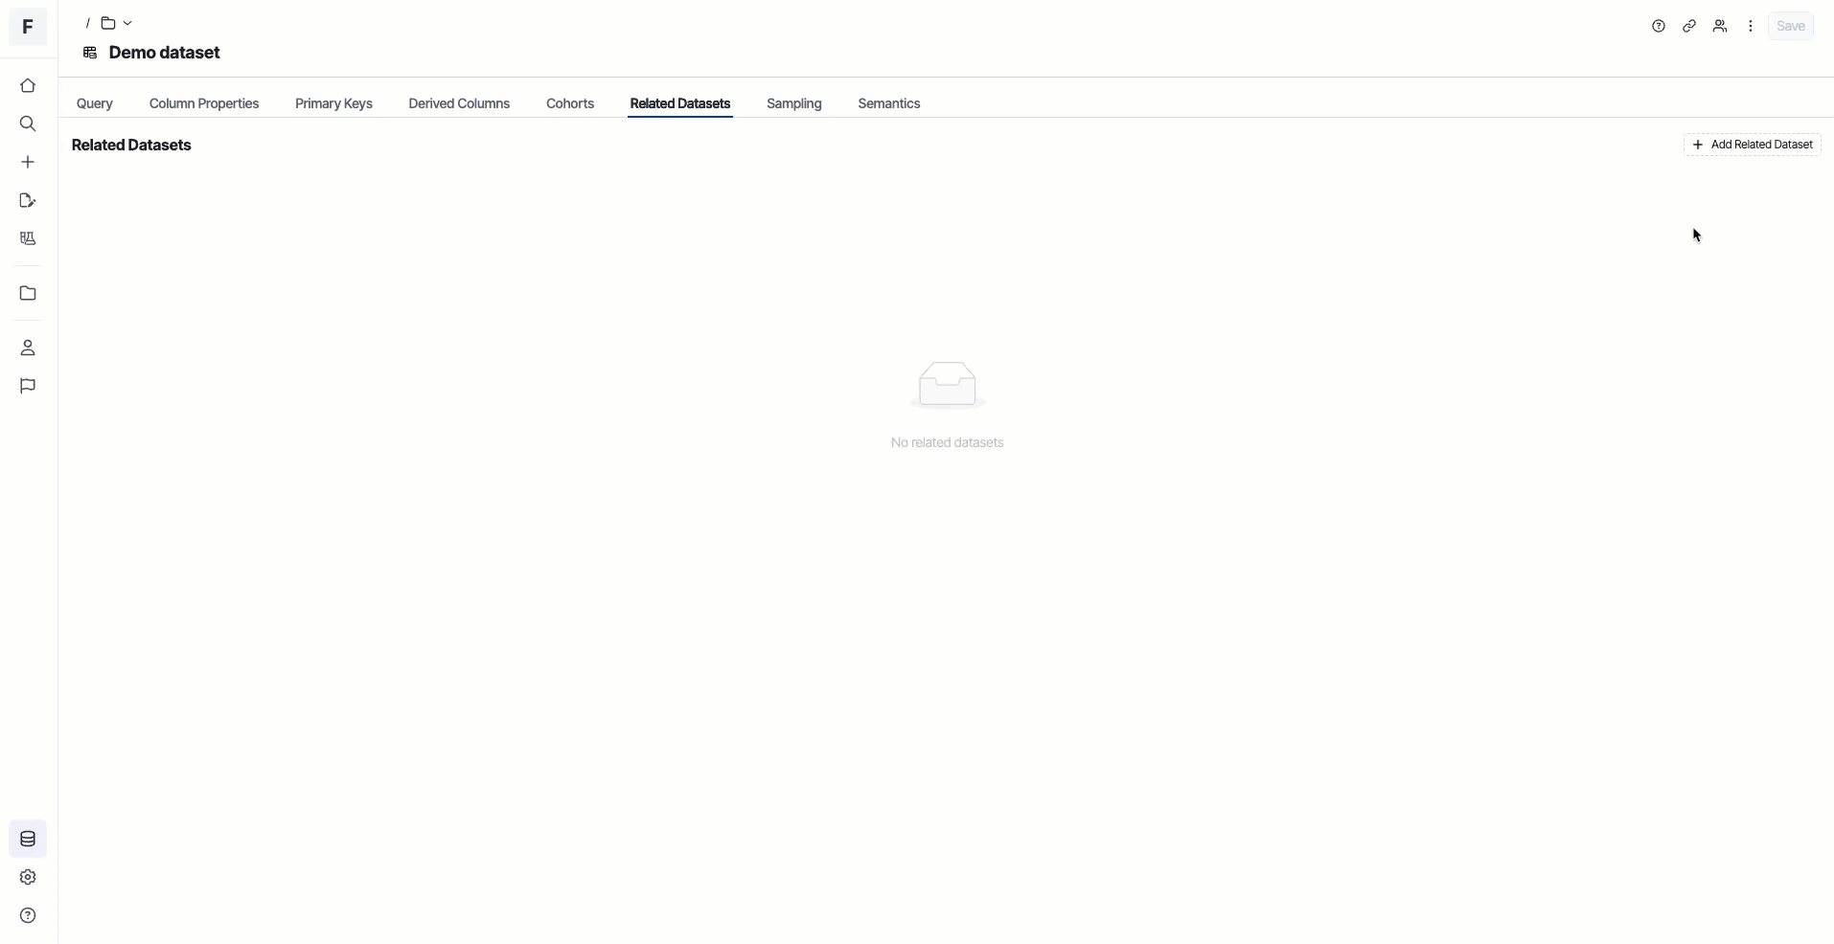Viewport: 1834px width, 944px height.
Task: Go to the Semantics tab
Action: pos(889,103)
